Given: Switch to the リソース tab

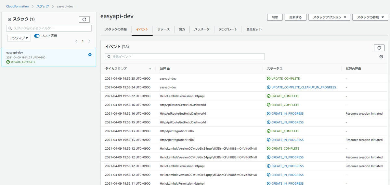Looking at the screenshot, I should (163, 29).
